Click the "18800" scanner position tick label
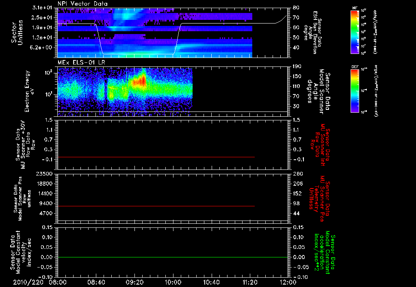The height and width of the screenshot is (287, 416). pyautogui.click(x=44, y=184)
